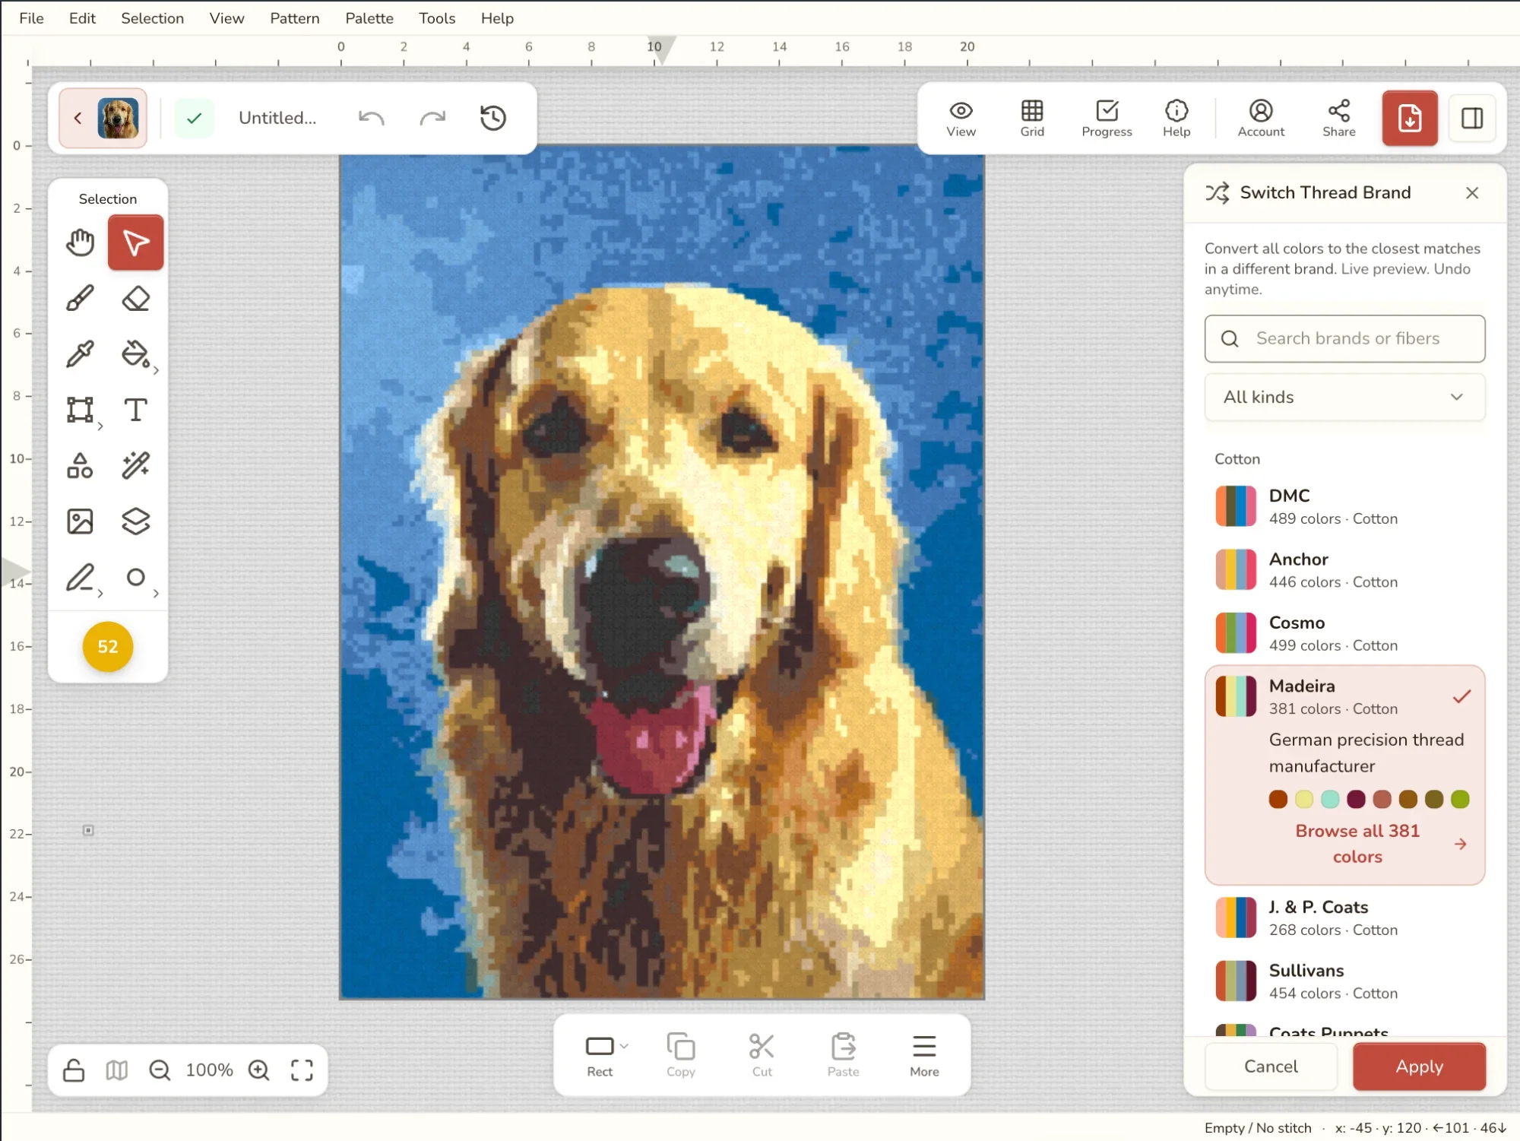
Task: Cancel the brand switch
Action: coord(1271,1067)
